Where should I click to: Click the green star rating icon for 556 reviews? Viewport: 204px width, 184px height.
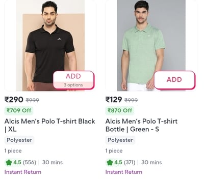[9, 163]
